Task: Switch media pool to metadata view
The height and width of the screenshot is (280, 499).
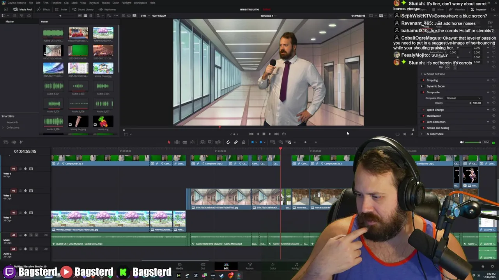Action: (x=80, y=16)
